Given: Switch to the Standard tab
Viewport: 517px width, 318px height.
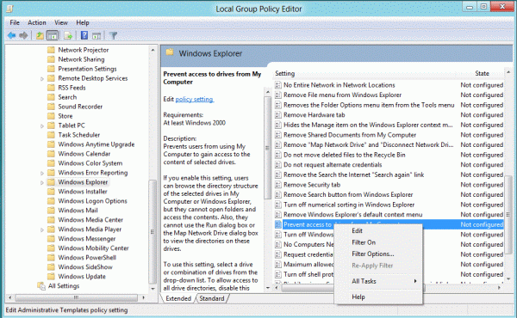Looking at the screenshot, I should tap(212, 298).
